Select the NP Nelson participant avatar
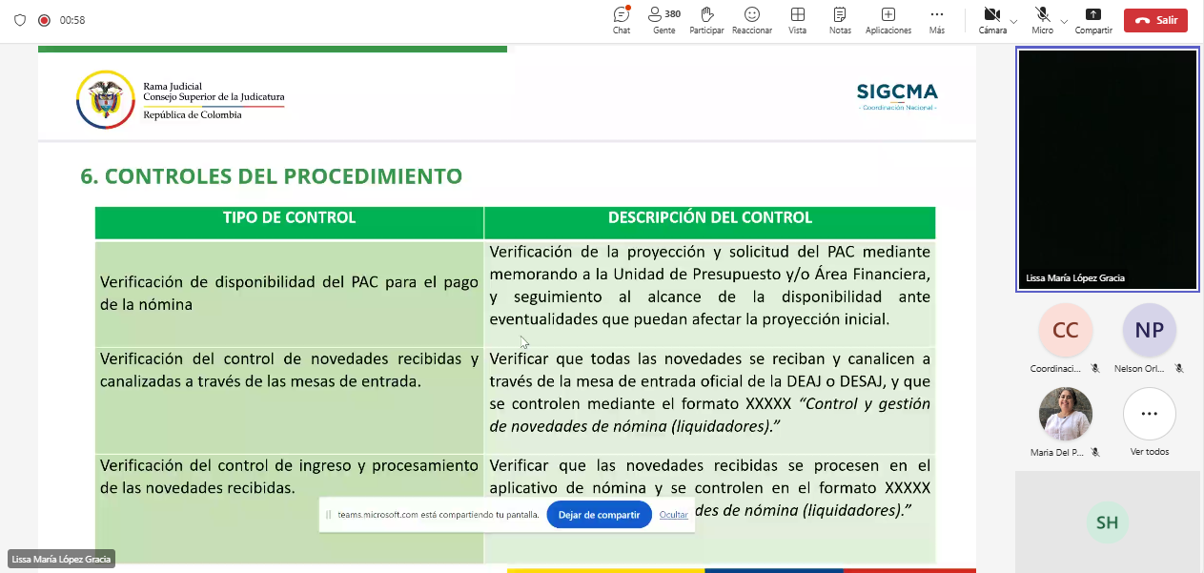1204x573 pixels. pos(1149,330)
